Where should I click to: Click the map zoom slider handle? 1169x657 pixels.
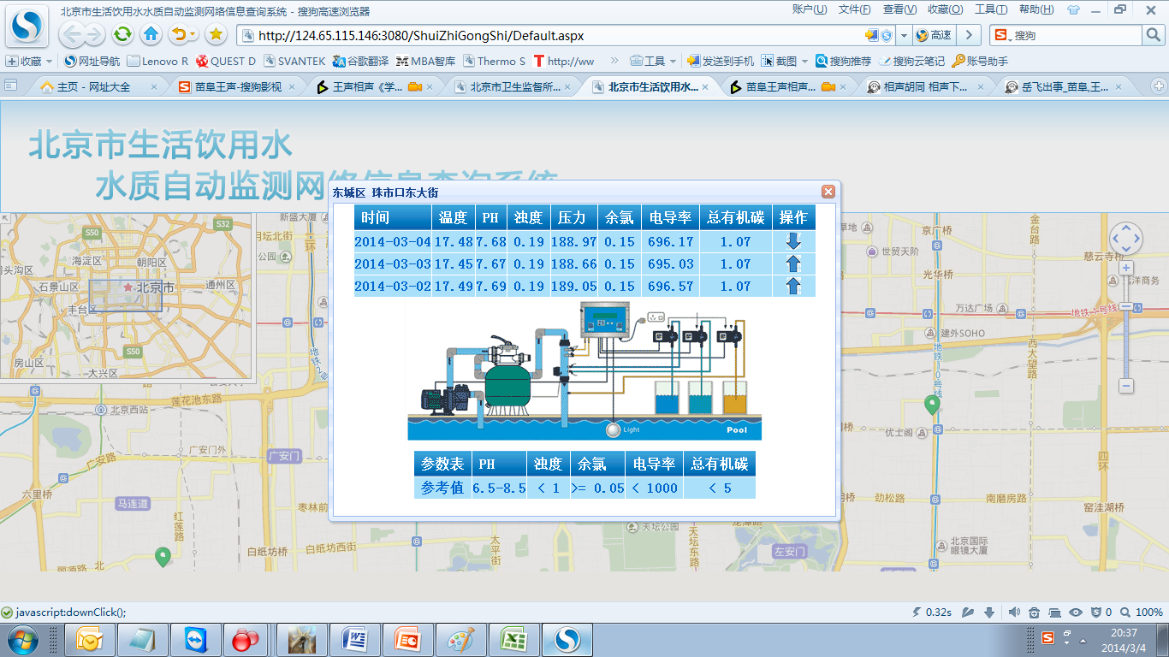[x=1126, y=305]
